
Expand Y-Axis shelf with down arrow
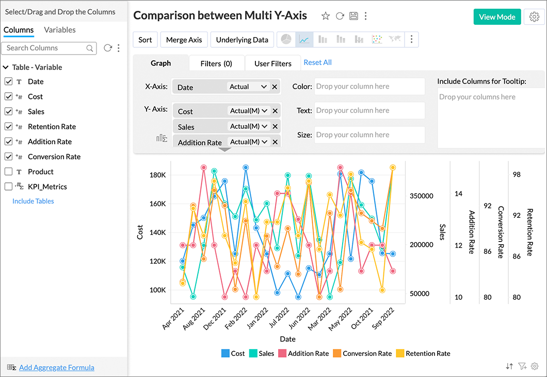pyautogui.click(x=224, y=150)
